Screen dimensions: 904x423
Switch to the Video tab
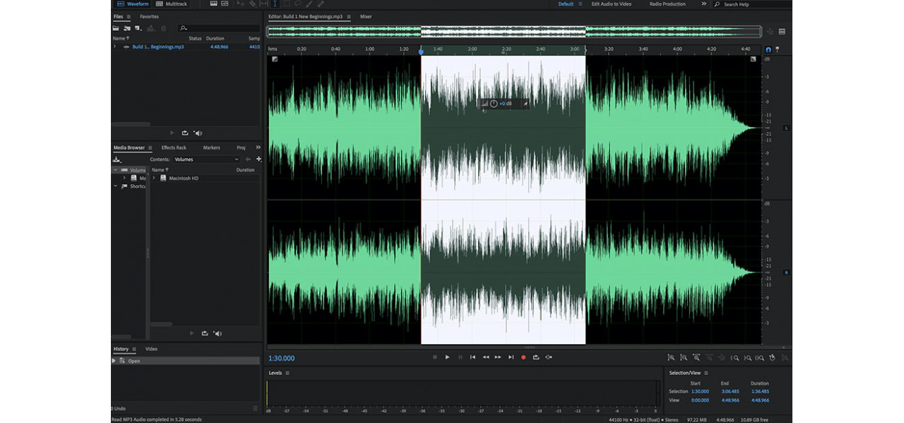[x=151, y=349]
